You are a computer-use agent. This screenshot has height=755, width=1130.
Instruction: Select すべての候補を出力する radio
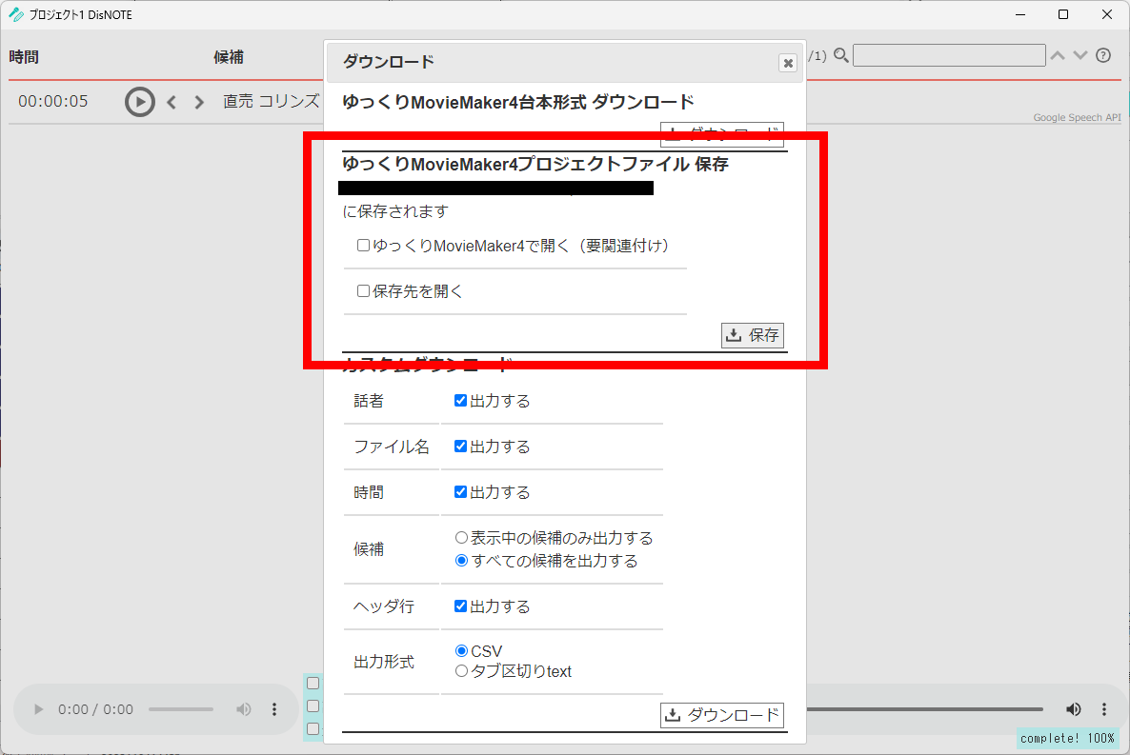461,561
